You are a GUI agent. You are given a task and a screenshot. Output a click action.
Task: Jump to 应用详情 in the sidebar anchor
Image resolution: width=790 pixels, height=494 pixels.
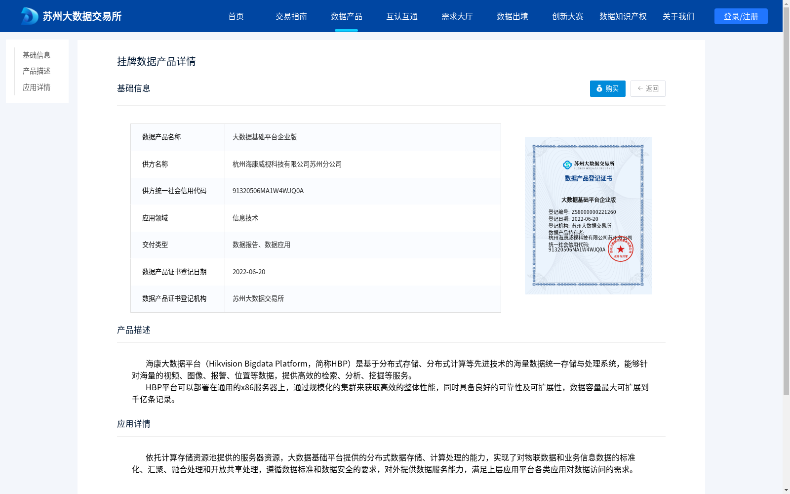pyautogui.click(x=37, y=87)
